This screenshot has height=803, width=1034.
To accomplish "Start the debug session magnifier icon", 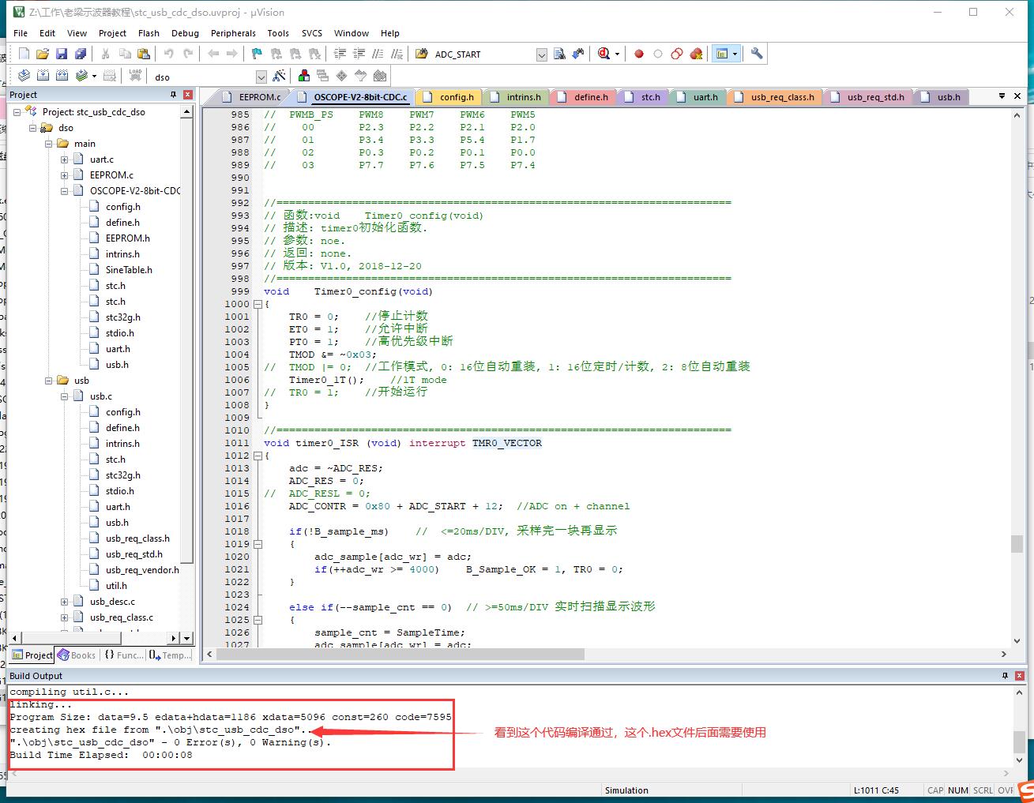I will pos(604,54).
